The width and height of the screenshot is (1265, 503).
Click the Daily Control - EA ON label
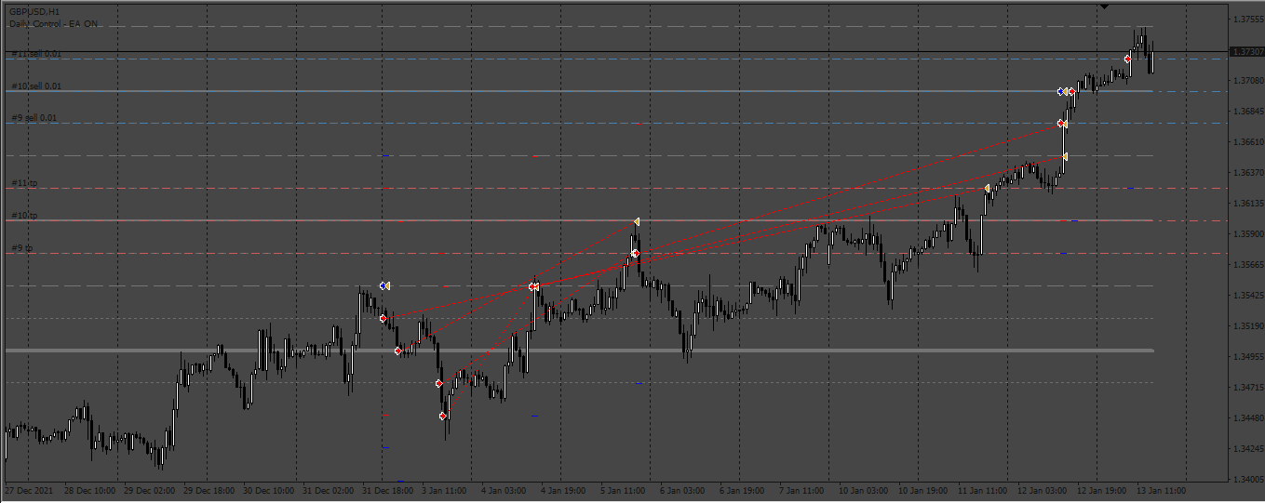(x=53, y=24)
